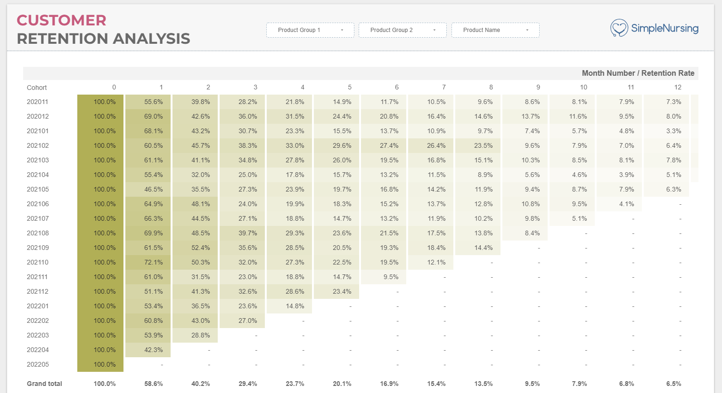Select the 202205 cohort row label
Image resolution: width=722 pixels, height=393 pixels.
click(x=38, y=364)
